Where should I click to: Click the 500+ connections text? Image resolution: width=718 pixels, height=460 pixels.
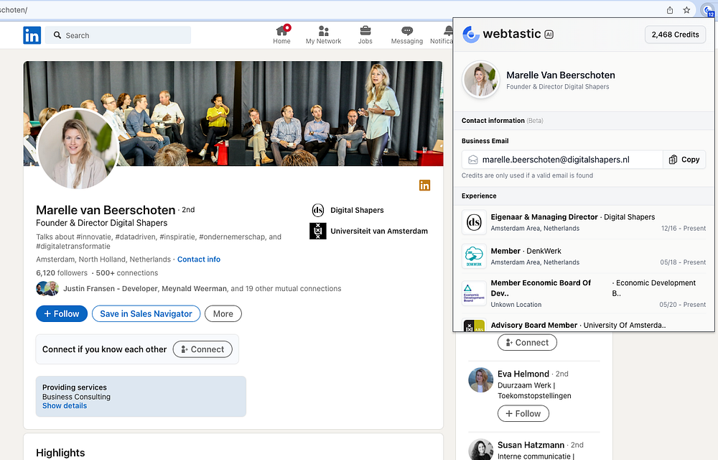tap(127, 273)
